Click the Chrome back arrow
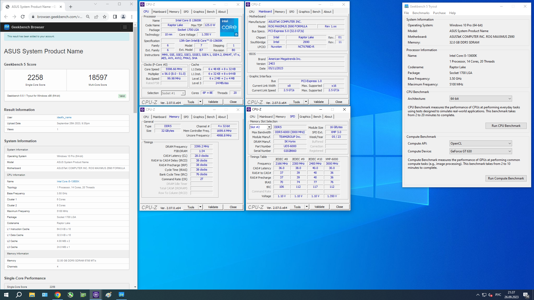The image size is (534, 300). click(x=6, y=17)
